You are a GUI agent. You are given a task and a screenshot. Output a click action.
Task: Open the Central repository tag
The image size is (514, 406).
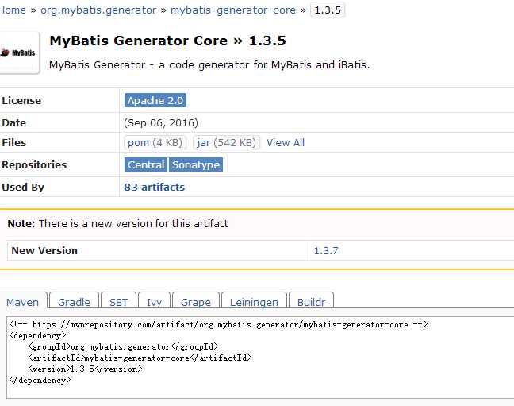(x=146, y=164)
